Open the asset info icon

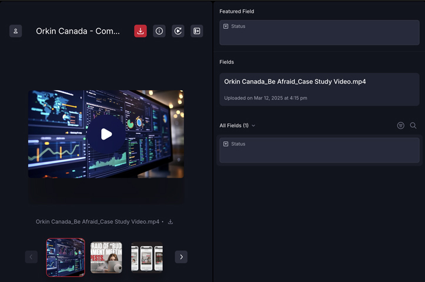(159, 31)
